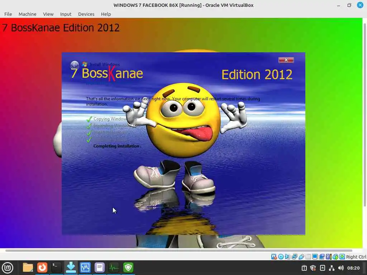The height and width of the screenshot is (275, 367).
Task: Click the VirtualBox vertical scrollbar
Action: point(364,115)
